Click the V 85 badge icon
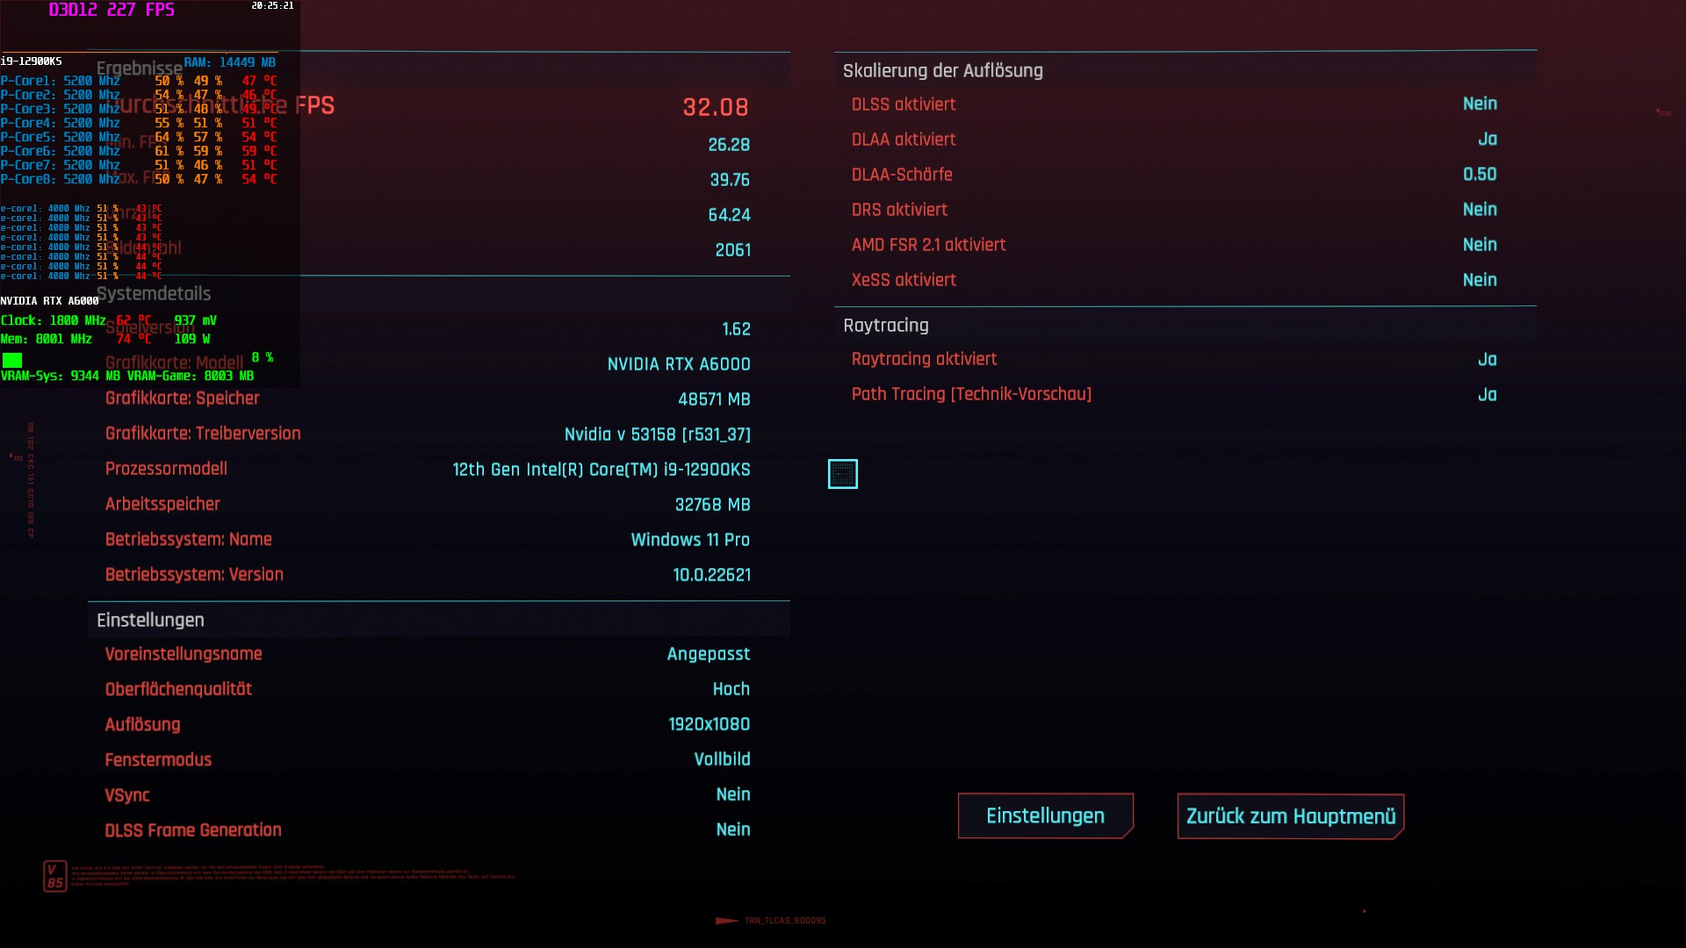Screen dimensions: 1686x948 [54, 876]
